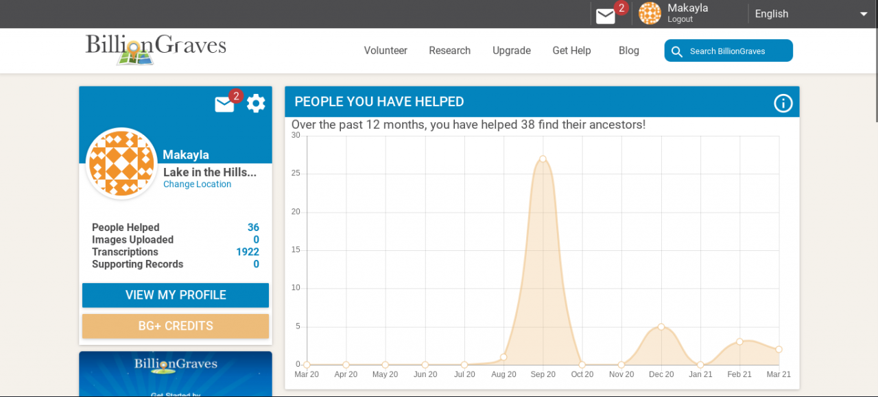Click the Mar 21 data point
Screen dimensions: 878x397
point(779,349)
